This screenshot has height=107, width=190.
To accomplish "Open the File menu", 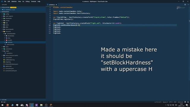I will 5,1.
